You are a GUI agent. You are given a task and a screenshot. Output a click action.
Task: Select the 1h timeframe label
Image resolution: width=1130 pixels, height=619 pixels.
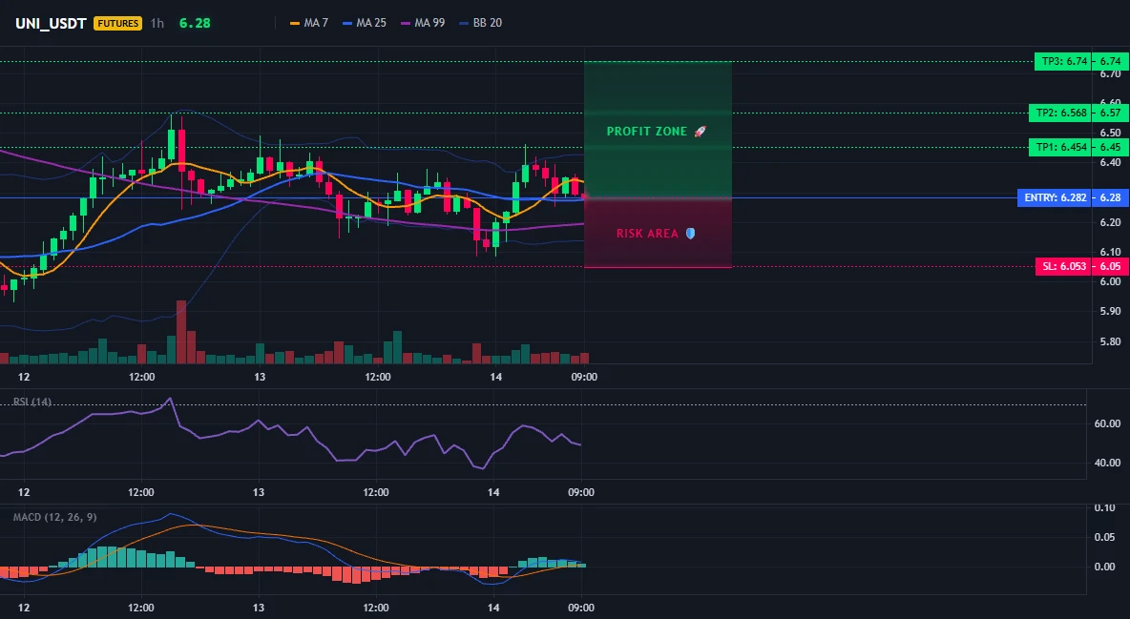point(157,23)
